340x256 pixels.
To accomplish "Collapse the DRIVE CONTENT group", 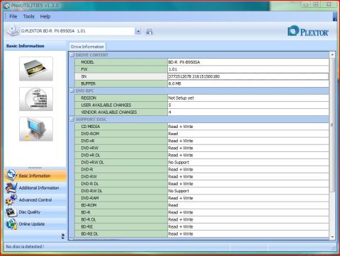I will pyautogui.click(x=72, y=55).
